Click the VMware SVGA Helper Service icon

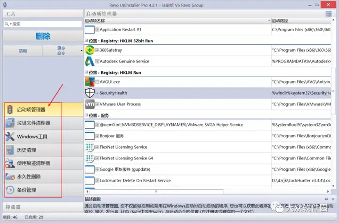click(89, 125)
